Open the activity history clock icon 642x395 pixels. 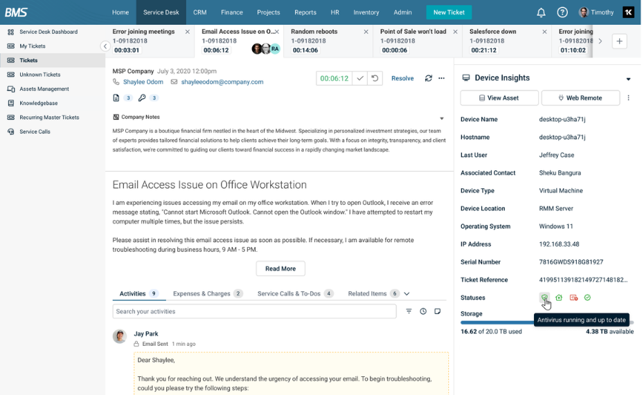423,311
